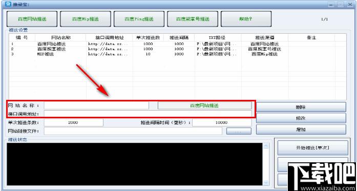
Task: Click 开始推送[单次] button
Action: click(313, 148)
